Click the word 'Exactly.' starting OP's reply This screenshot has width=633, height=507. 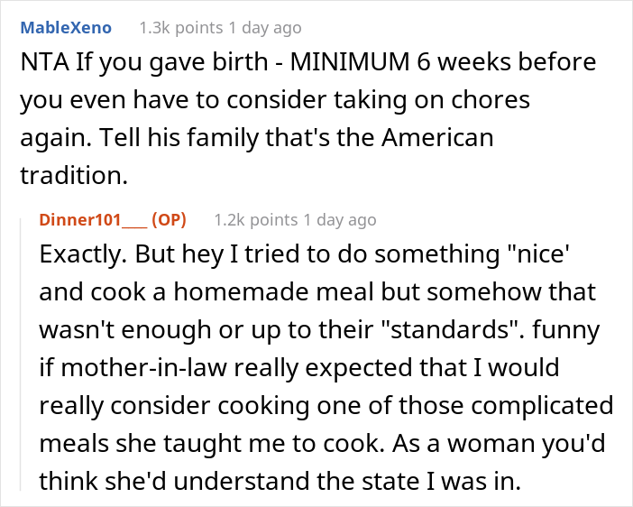(83, 255)
